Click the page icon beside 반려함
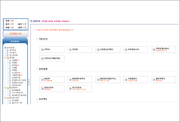 click(10, 65)
